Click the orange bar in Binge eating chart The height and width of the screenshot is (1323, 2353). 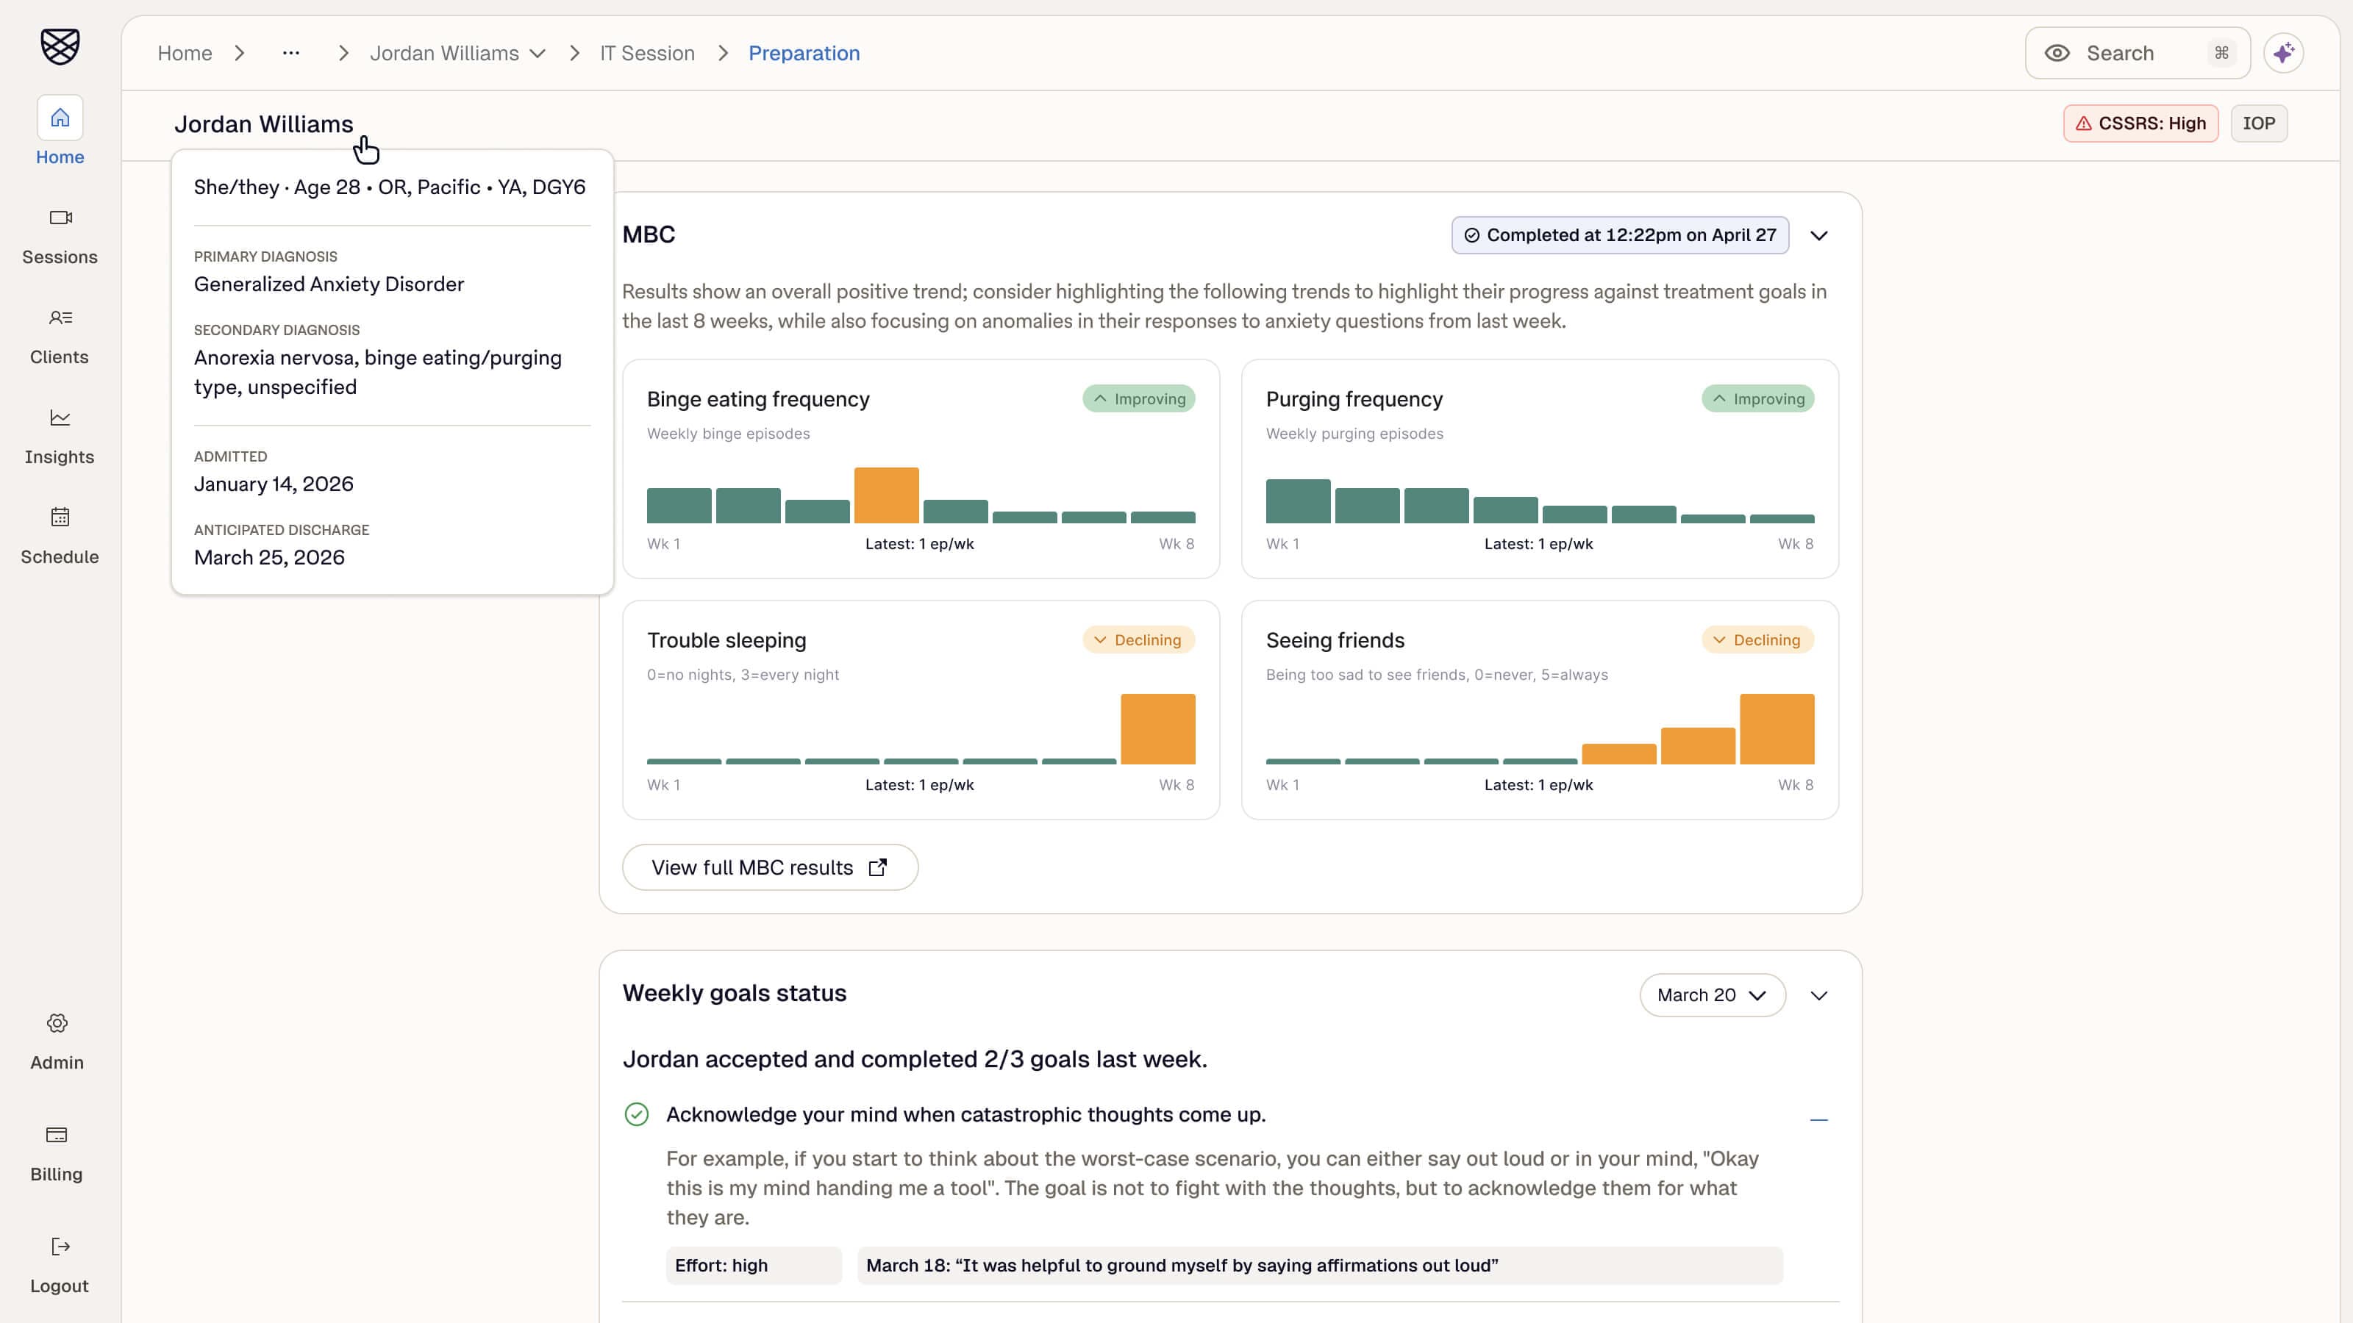[x=886, y=495]
